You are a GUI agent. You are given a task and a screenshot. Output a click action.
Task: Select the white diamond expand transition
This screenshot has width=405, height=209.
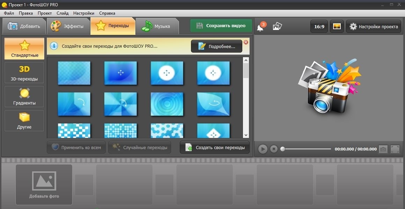213,131
